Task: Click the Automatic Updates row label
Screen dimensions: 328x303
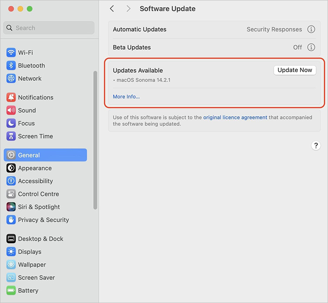Action: coord(140,29)
